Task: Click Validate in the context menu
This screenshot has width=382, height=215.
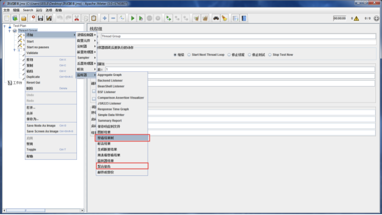Action: tap(51, 53)
